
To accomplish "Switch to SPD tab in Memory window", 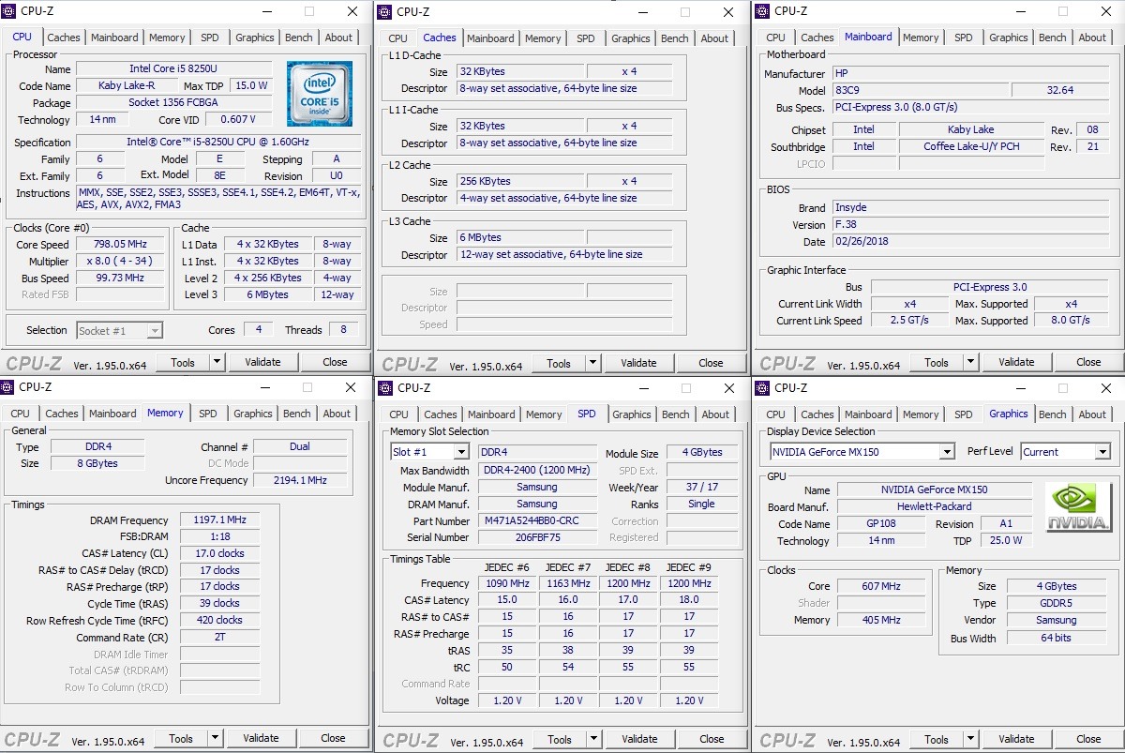I will coord(208,414).
